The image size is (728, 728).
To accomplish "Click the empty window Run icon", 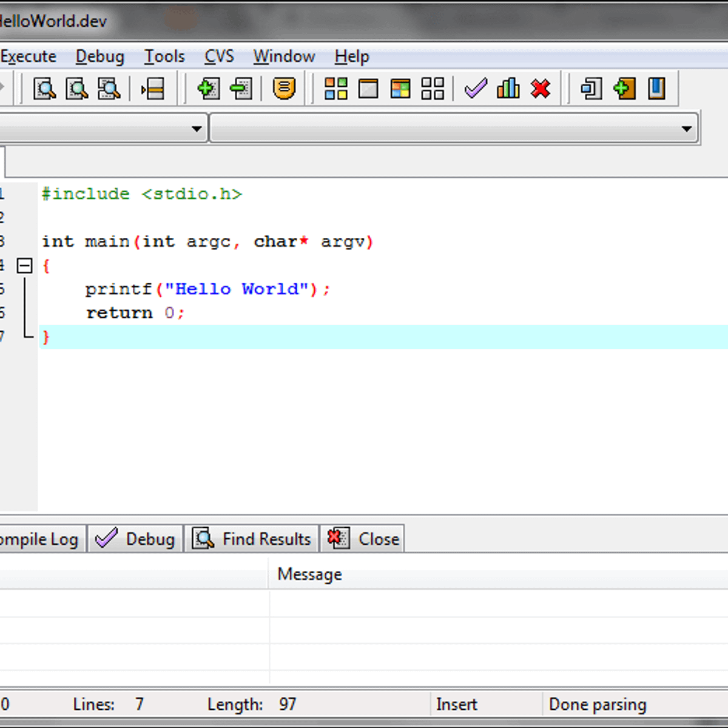I will click(368, 89).
